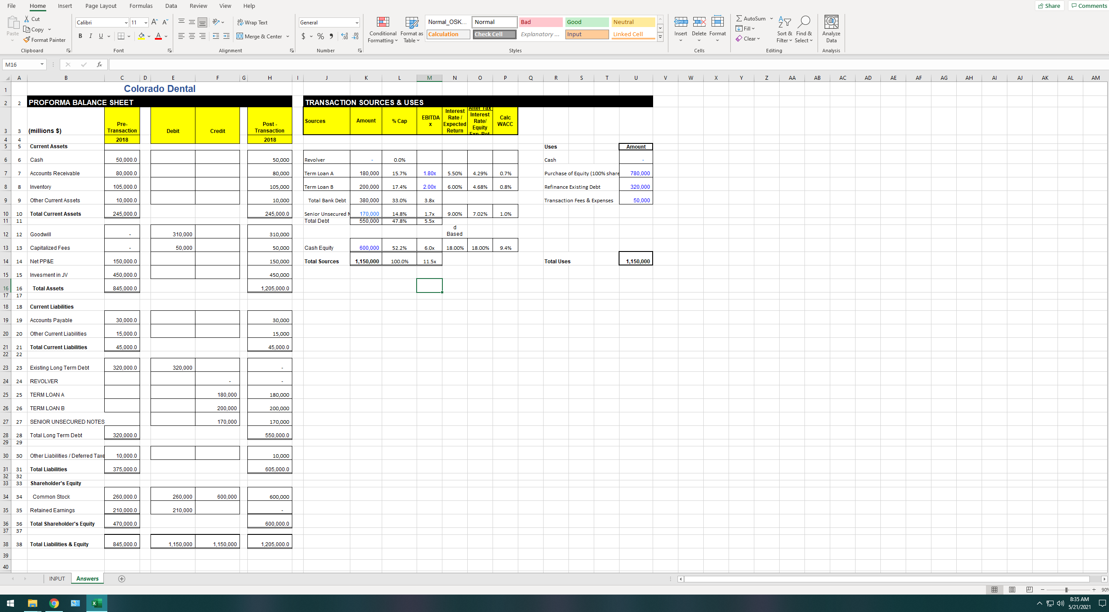Click the Merge & Center icon
This screenshot has width=1109, height=612.
(240, 36)
